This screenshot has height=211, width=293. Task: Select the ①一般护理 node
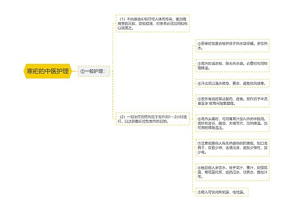94,72
